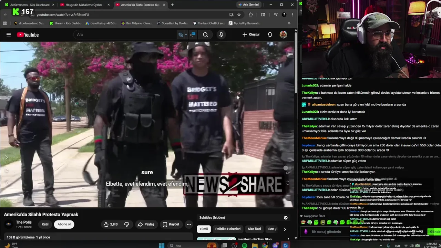The width and height of the screenshot is (441, 248).
Task: Click the Oluştur create button
Action: point(251,34)
